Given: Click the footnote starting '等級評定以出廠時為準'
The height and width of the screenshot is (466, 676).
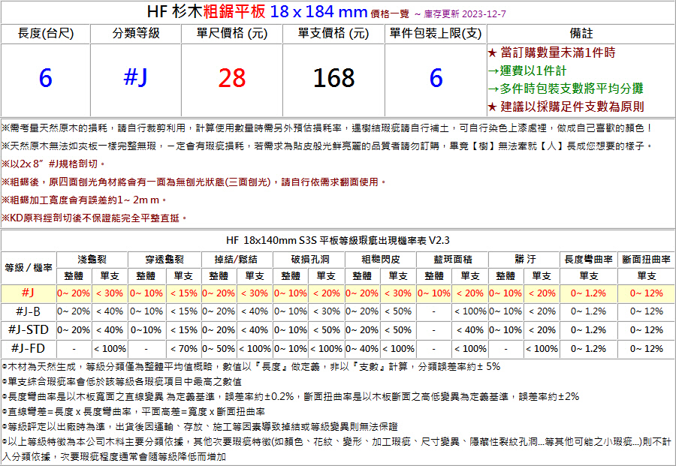Looking at the screenshot, I should tap(200, 427).
